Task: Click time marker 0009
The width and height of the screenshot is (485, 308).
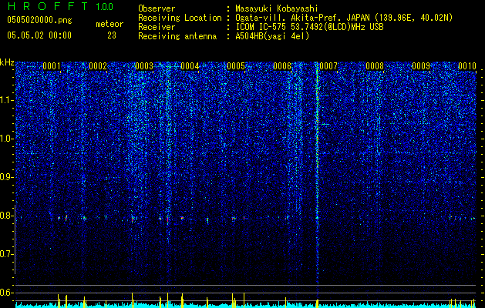Action: (x=421, y=66)
